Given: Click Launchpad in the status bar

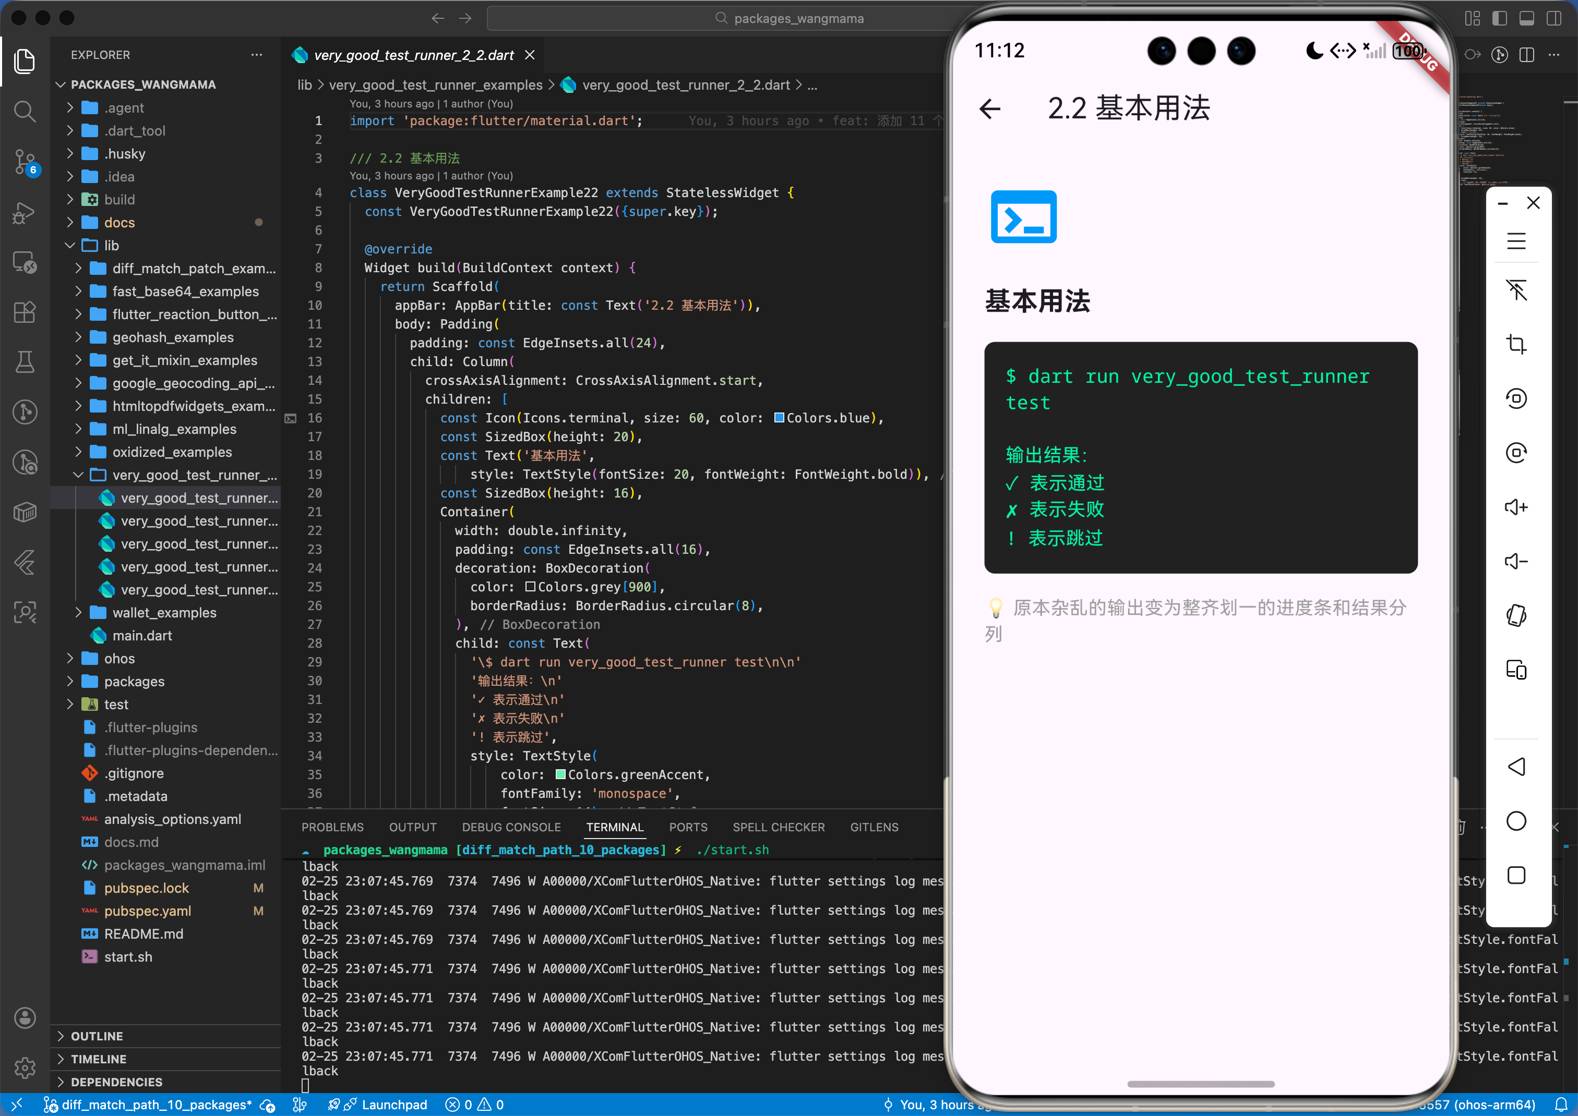Looking at the screenshot, I should coord(393,1105).
